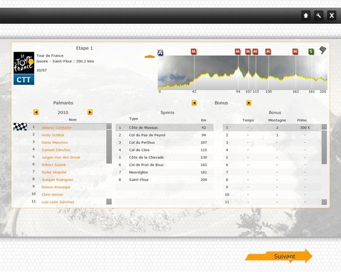Select Jurgen Van den Broeck in Palmarès
The image size is (341, 272).
(x=61, y=157)
